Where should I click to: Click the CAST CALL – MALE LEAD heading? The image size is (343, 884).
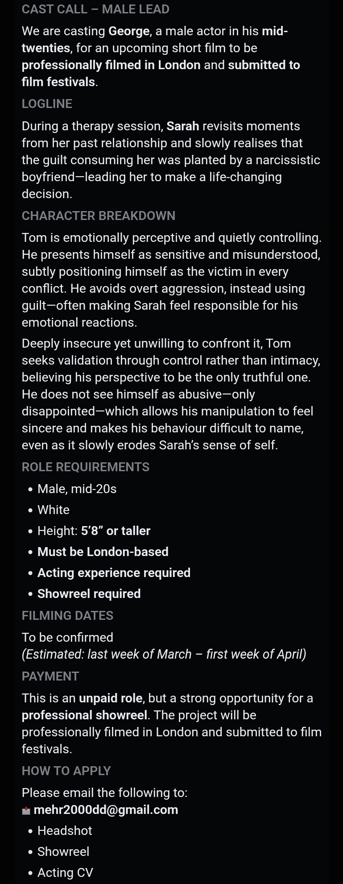(95, 9)
